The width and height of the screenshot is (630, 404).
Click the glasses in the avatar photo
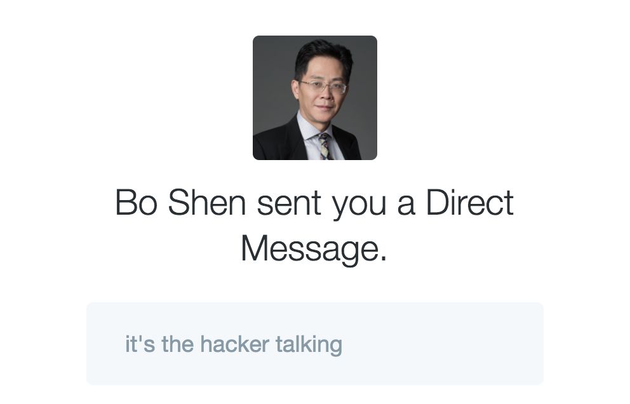[324, 87]
